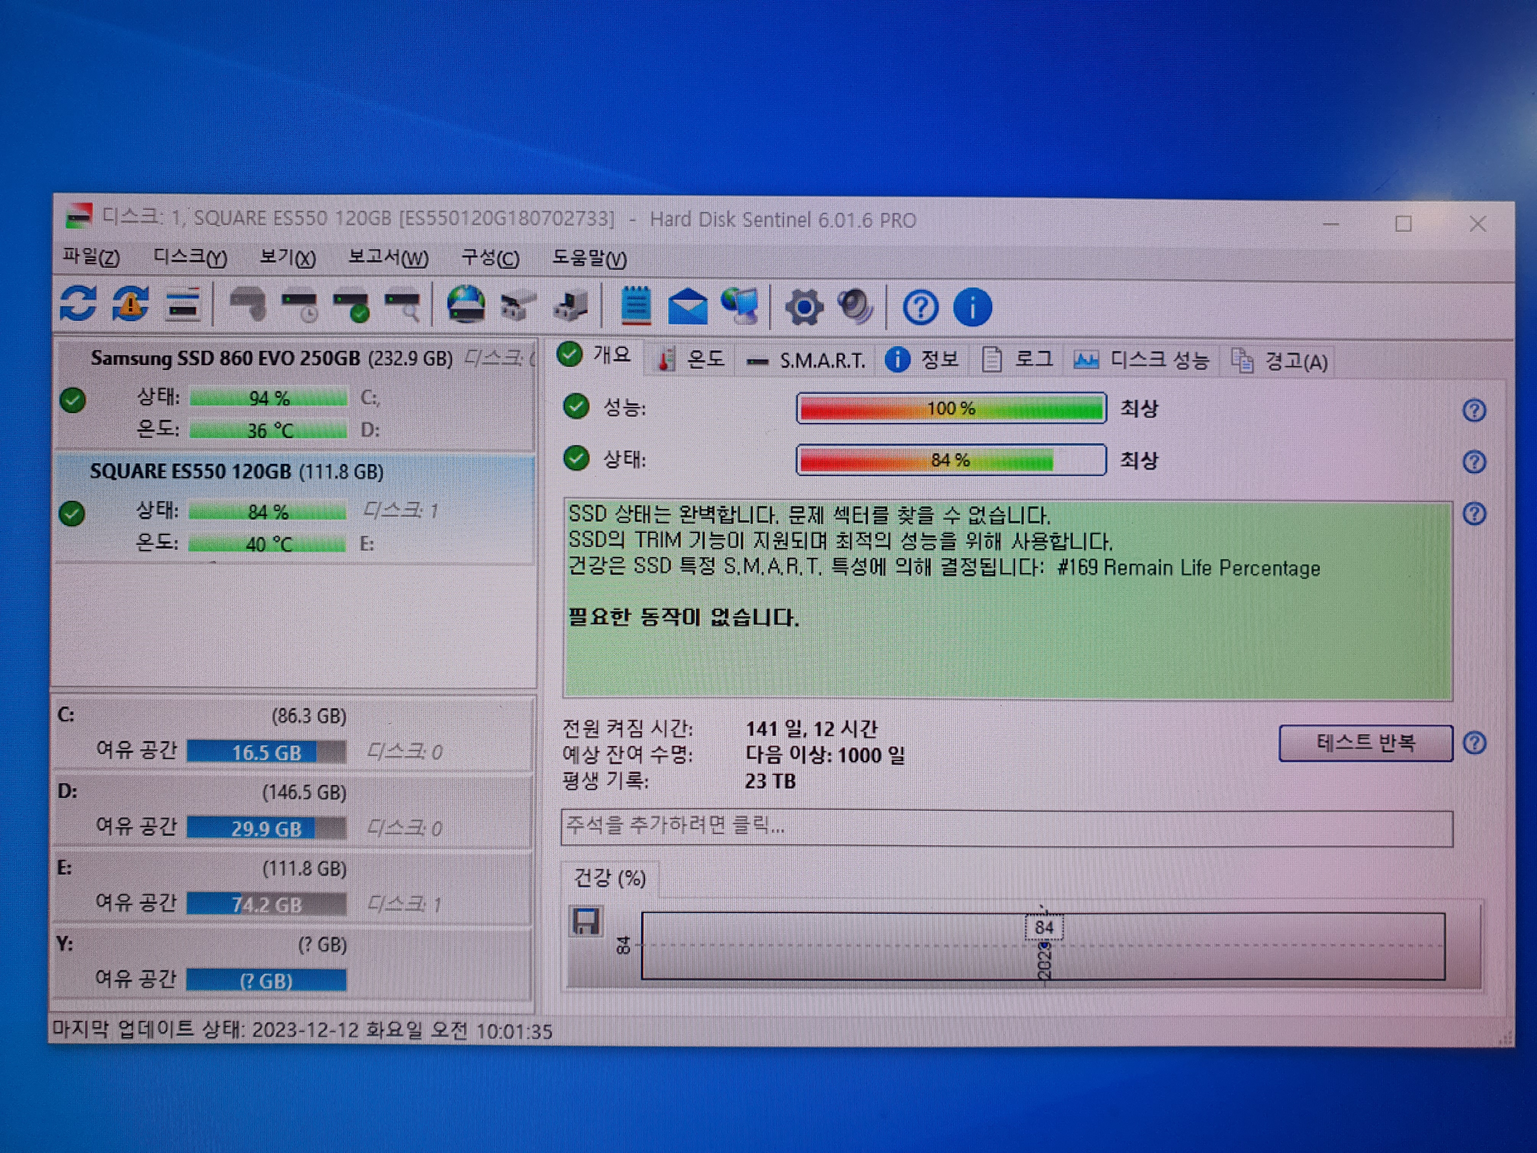This screenshot has height=1153, width=1537.
Task: Switch to the 개요 tab
Action: click(596, 355)
